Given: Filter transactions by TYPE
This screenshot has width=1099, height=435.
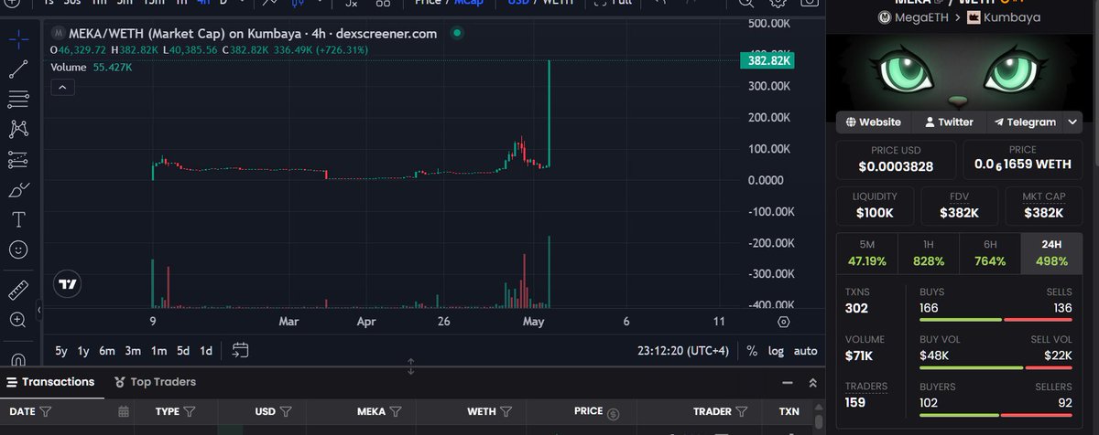Looking at the screenshot, I should coord(190,412).
